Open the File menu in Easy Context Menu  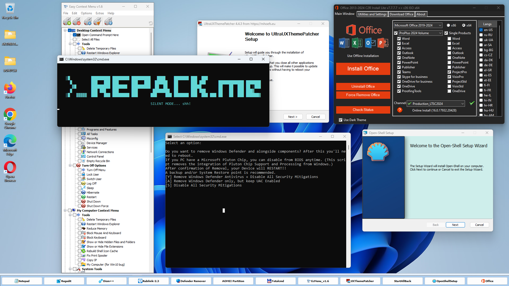[66, 13]
